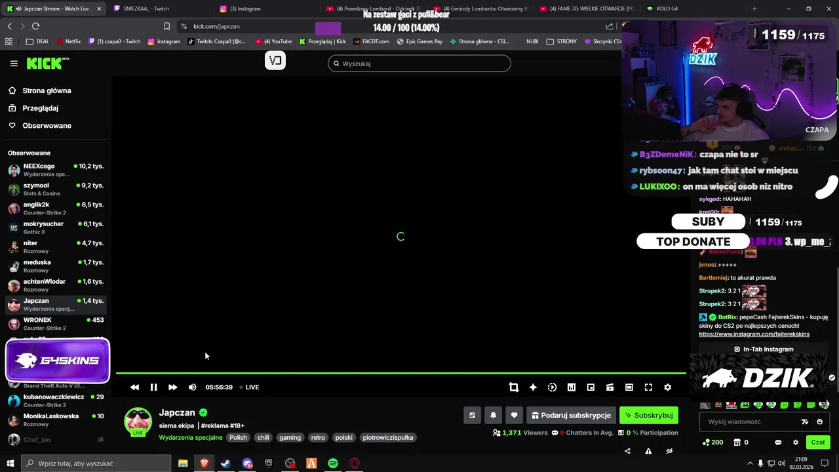This screenshot has width=839, height=472.
Task: Toggle the notification bell for Japczan
Action: pos(493,415)
